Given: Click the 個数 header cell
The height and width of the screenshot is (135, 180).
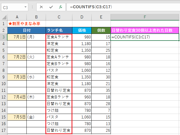Looking at the screenshot, I should 101,30.
